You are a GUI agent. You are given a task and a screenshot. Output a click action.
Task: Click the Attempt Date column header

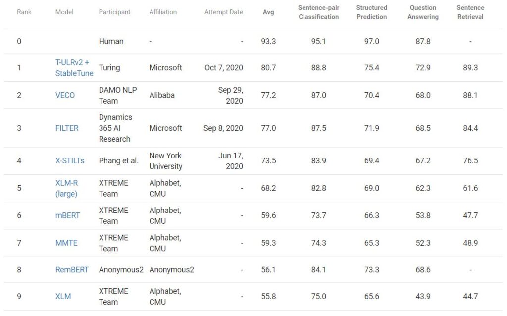224,12
